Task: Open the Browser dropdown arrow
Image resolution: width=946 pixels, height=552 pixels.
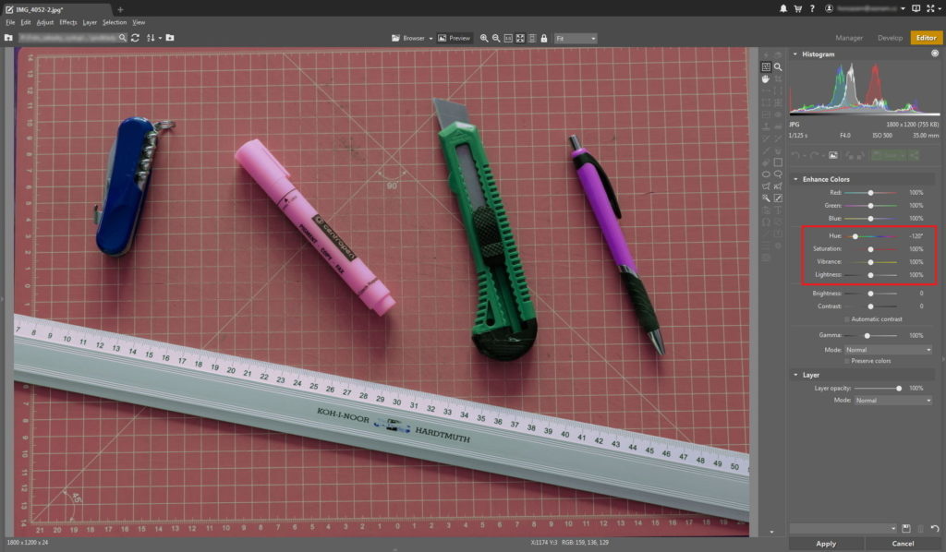Action: coord(431,39)
